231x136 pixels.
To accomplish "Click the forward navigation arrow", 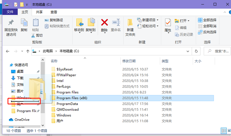I will [x=16, y=51].
